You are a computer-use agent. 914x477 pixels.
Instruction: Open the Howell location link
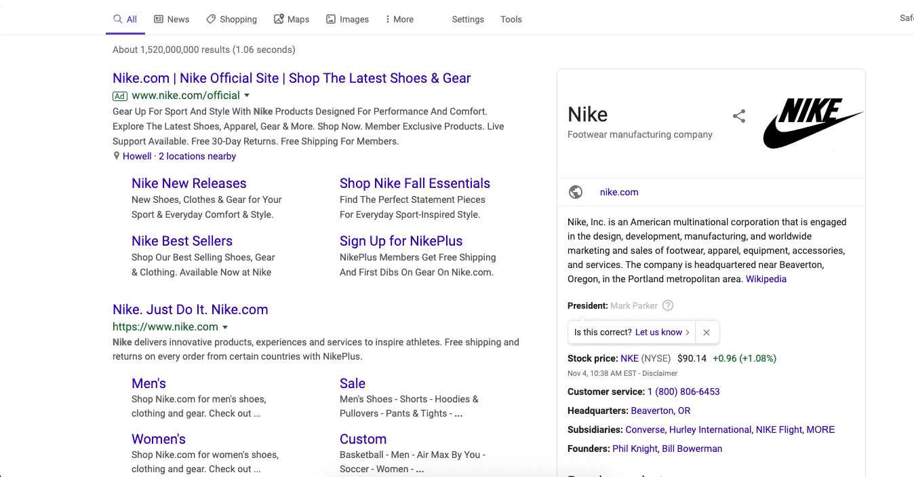137,156
